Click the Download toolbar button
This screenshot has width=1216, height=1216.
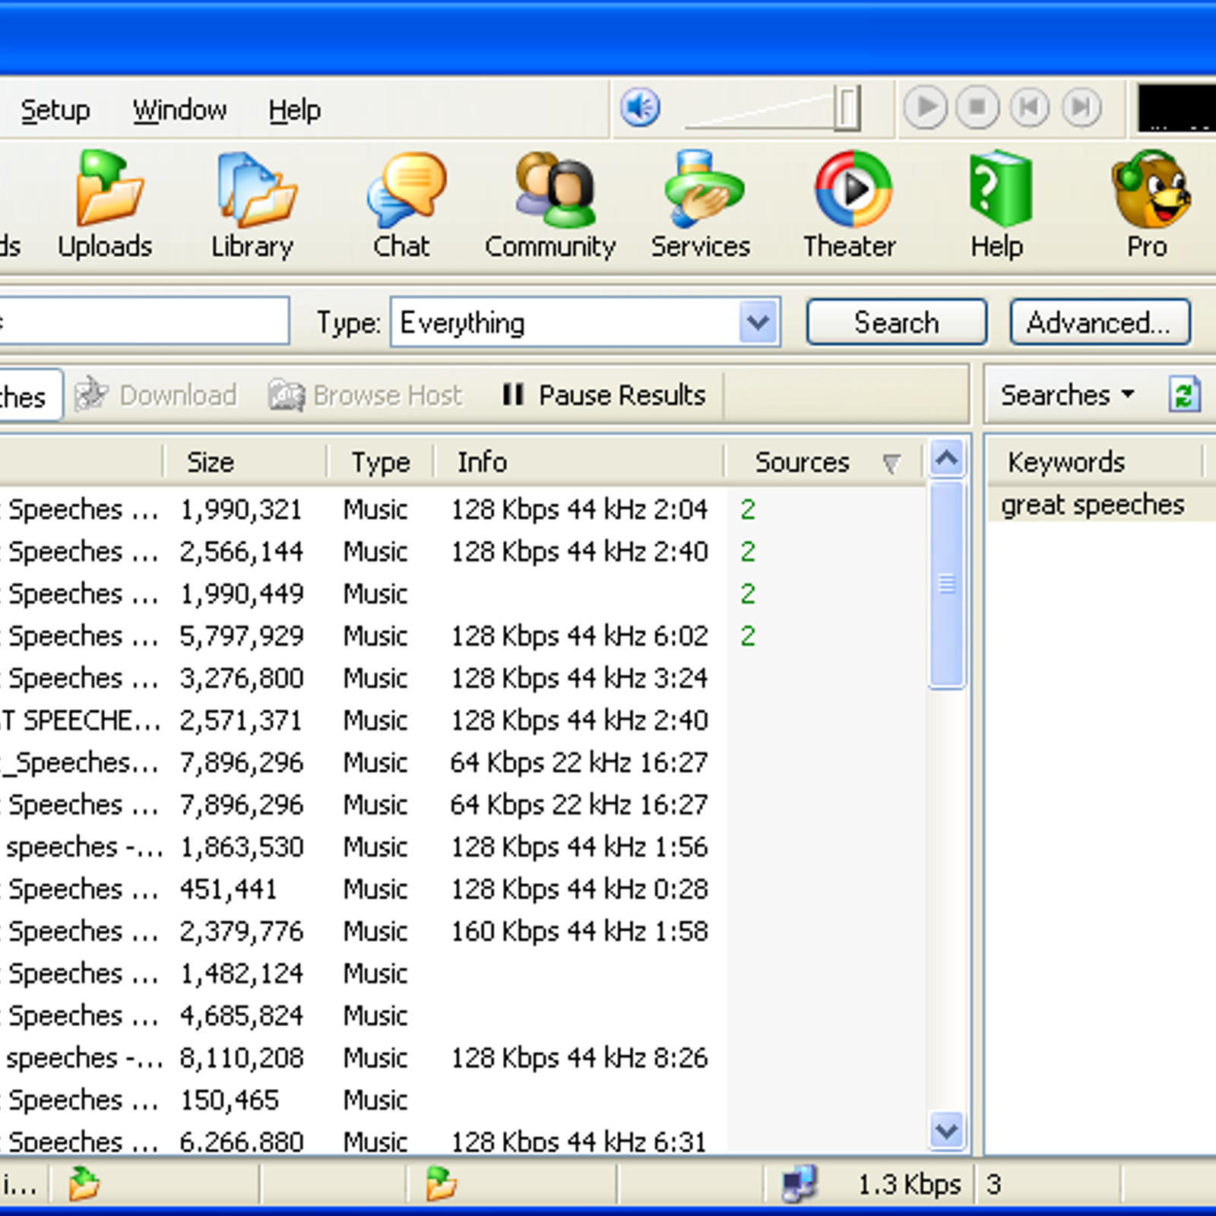(156, 395)
